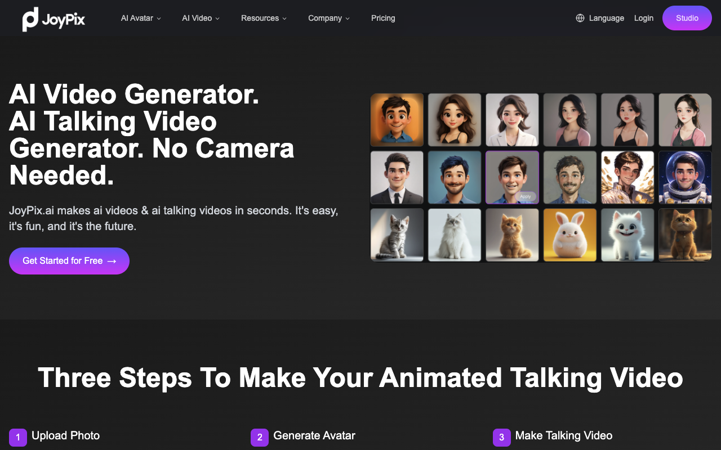The height and width of the screenshot is (450, 721).
Task: Click the Language menu item
Action: pyautogui.click(x=607, y=18)
